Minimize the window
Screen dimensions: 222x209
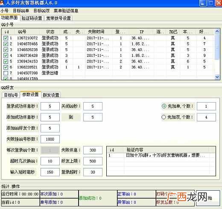pyautogui.click(x=202, y=3)
